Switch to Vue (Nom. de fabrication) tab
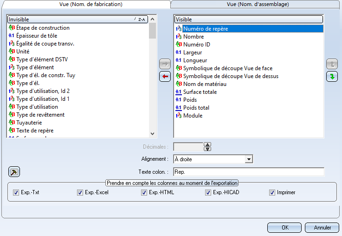This screenshot has width=342, height=236. pos(91,4)
